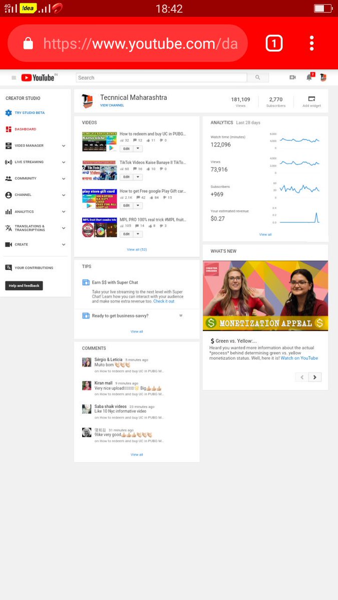
Task: Tap the lock icon in address bar
Action: [x=28, y=43]
